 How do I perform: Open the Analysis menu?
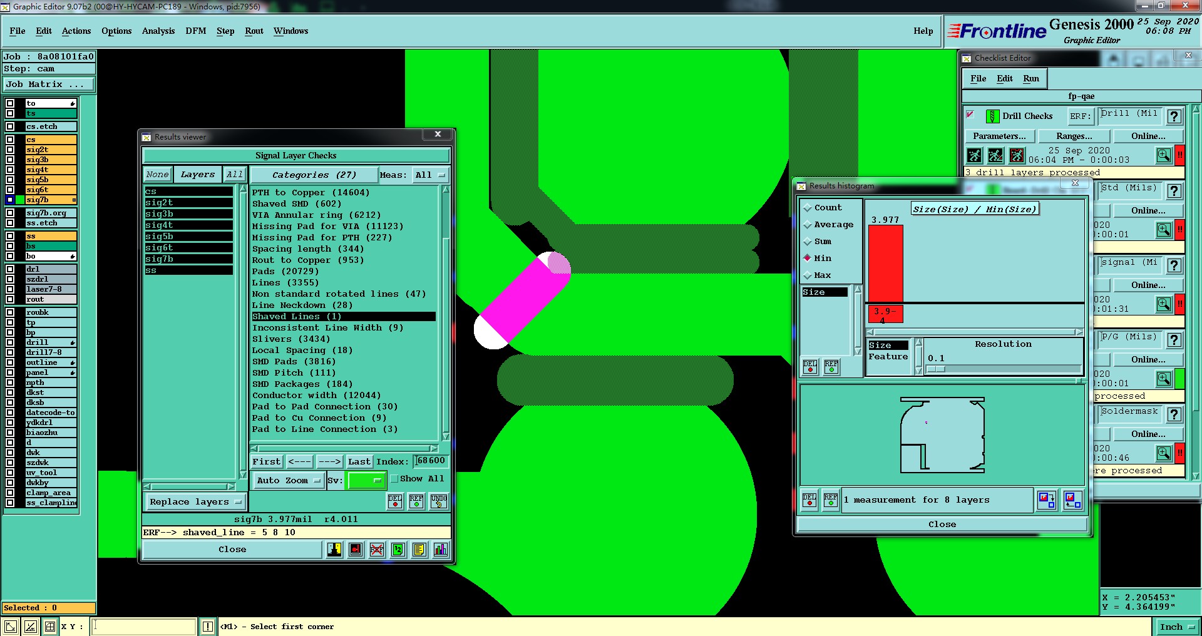(x=158, y=31)
